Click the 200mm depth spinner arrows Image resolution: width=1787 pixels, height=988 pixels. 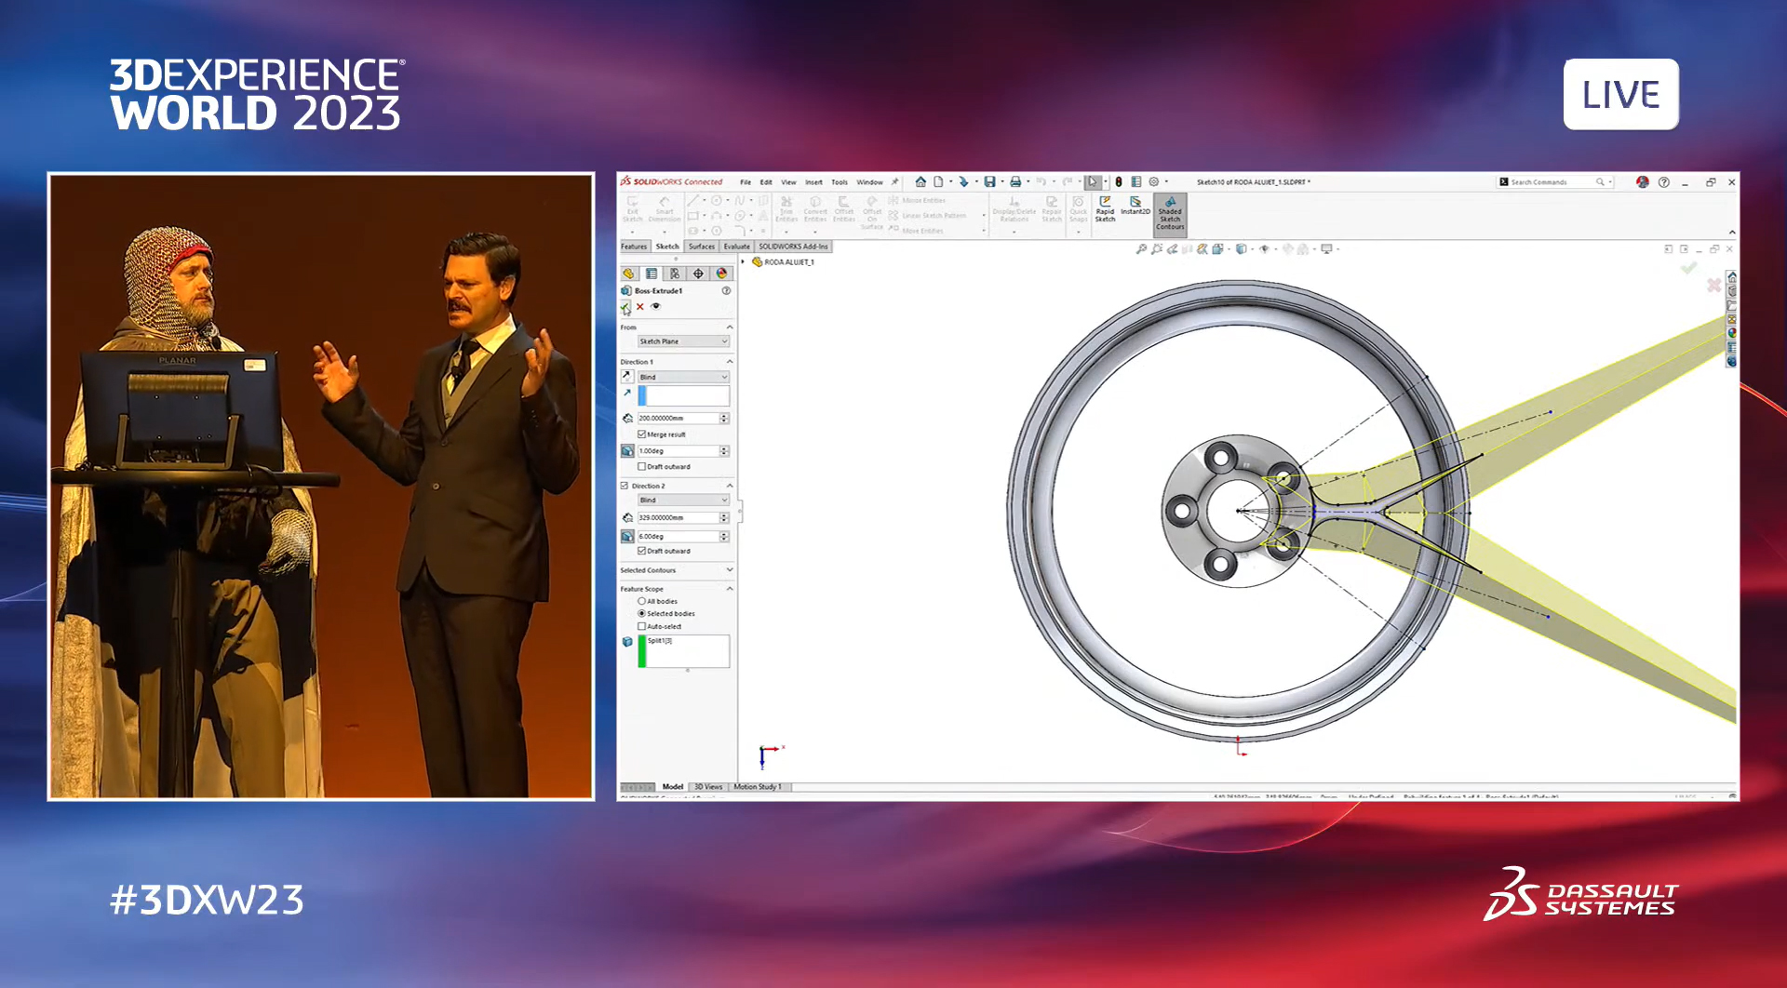pos(724,419)
